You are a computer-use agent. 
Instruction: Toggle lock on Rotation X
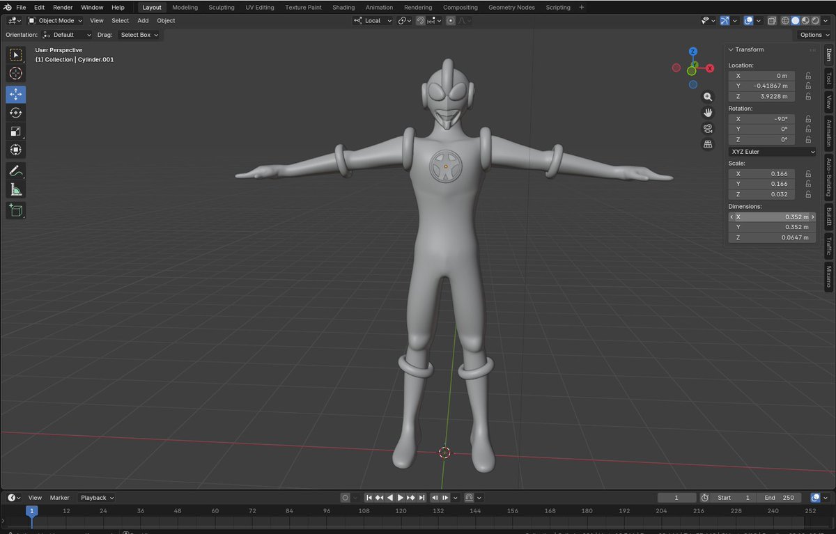click(x=808, y=119)
